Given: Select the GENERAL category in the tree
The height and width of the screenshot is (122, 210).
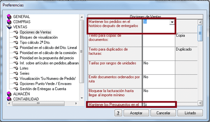Looking at the screenshot, I should (22, 17).
